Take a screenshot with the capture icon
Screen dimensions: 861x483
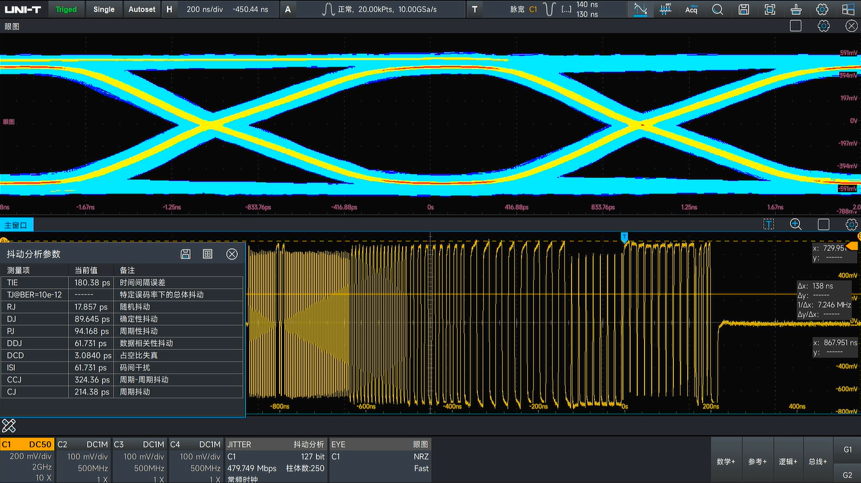tap(770, 9)
